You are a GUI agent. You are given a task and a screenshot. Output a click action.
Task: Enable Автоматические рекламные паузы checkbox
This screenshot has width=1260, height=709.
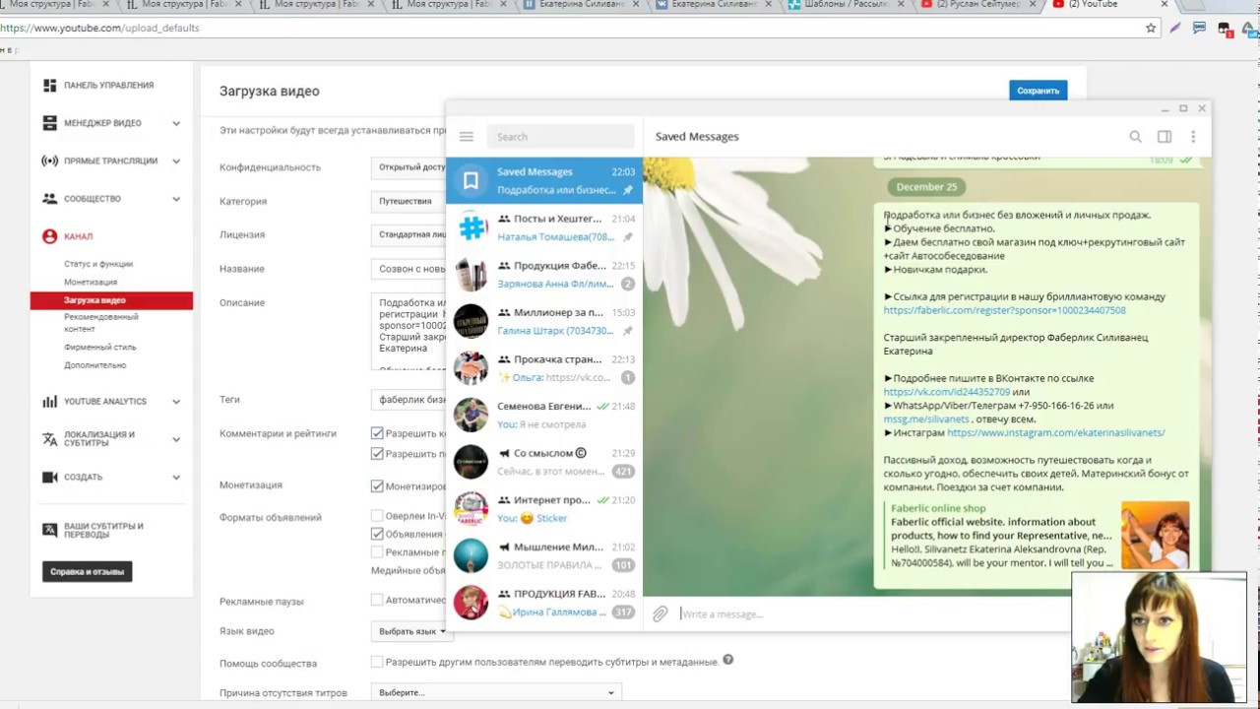point(377,600)
